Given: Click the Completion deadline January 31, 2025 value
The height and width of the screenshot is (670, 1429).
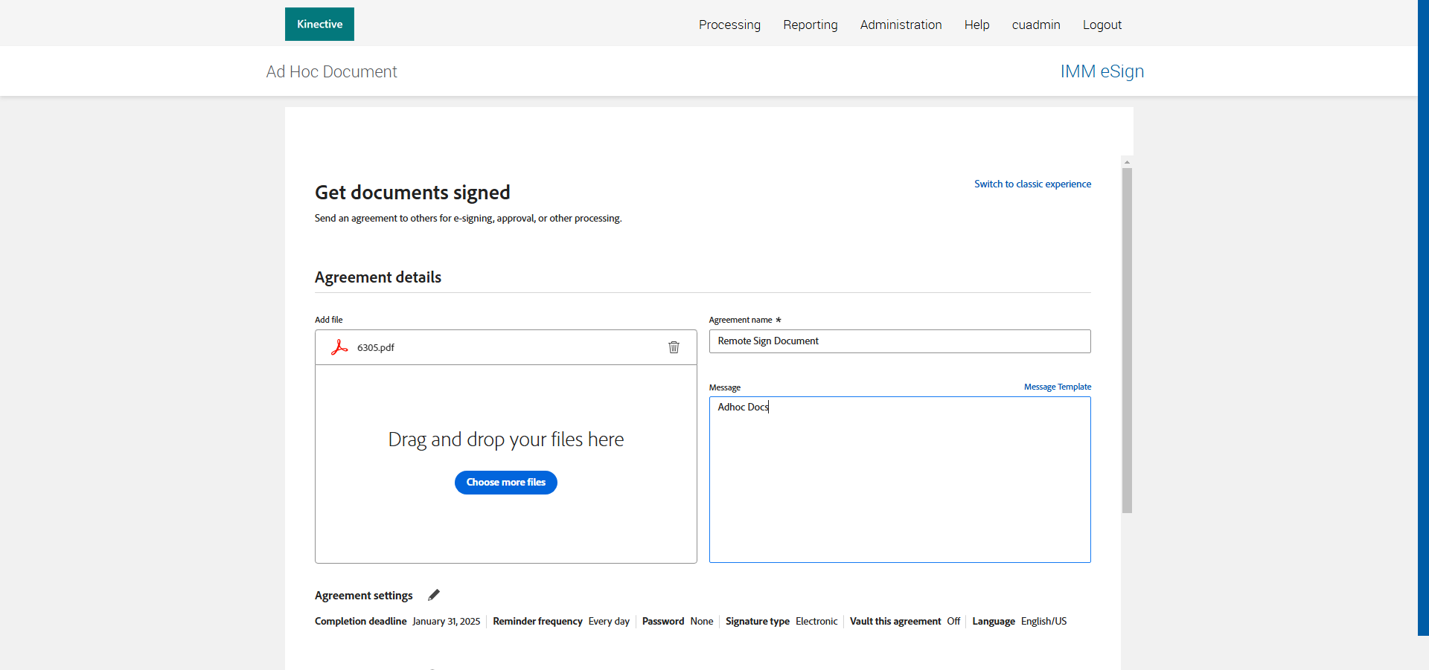Looking at the screenshot, I should coord(446,622).
